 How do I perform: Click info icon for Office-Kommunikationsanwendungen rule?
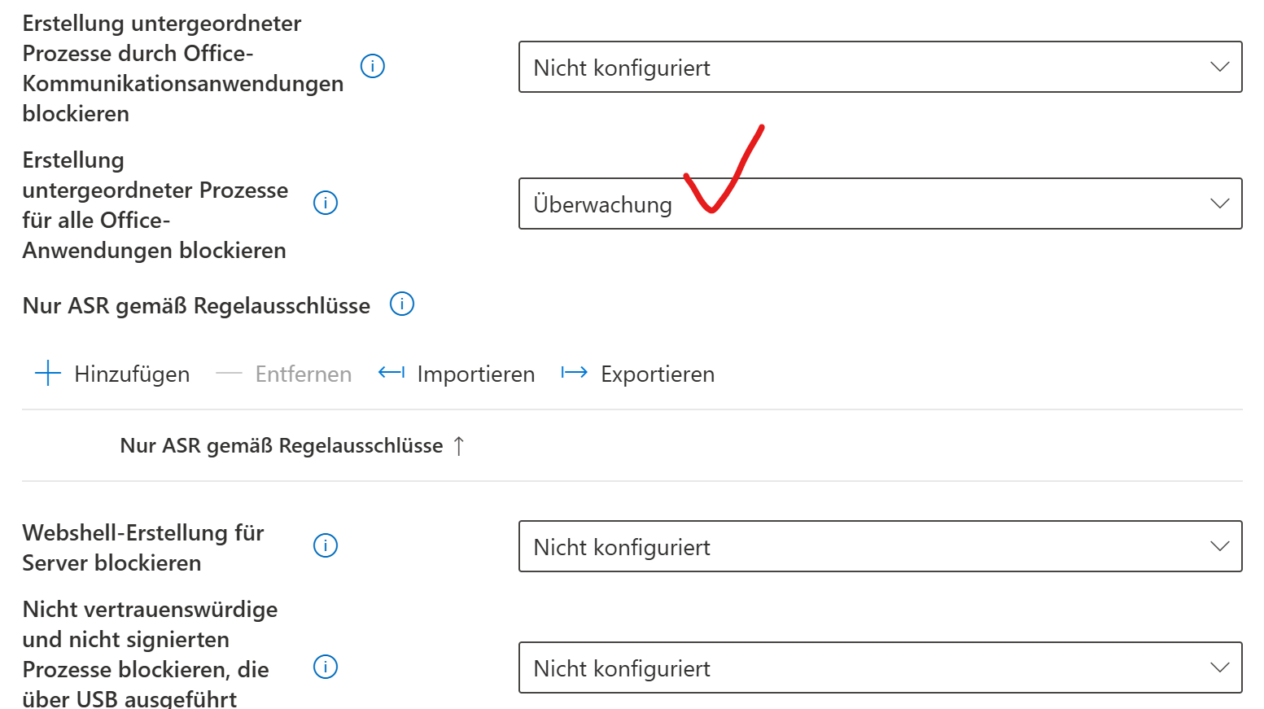373,66
